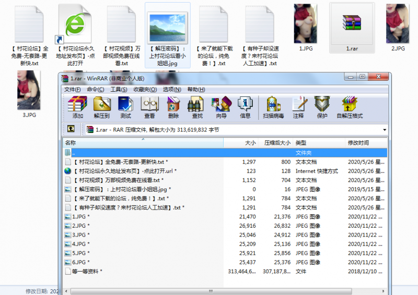The width and height of the screenshot is (418, 295).
Task: Click the 扫描病毒 (Virus scan) icon
Action: coord(273,106)
